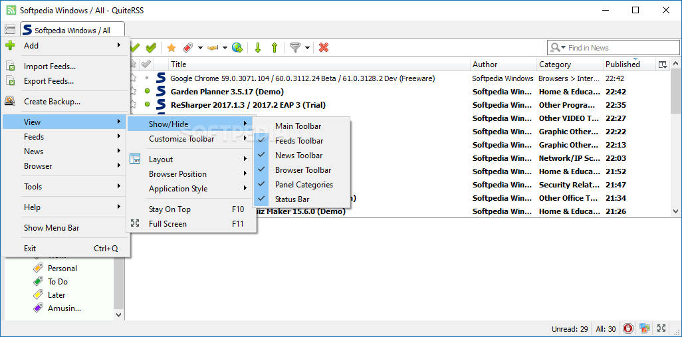Toggle the Status Bar option off
Screen dimensions: 682x337
coord(301,199)
